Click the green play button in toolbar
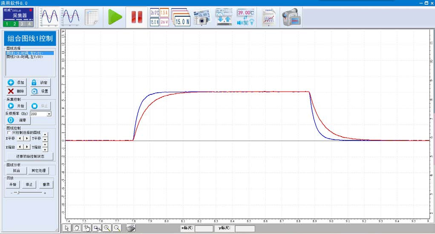 point(115,17)
